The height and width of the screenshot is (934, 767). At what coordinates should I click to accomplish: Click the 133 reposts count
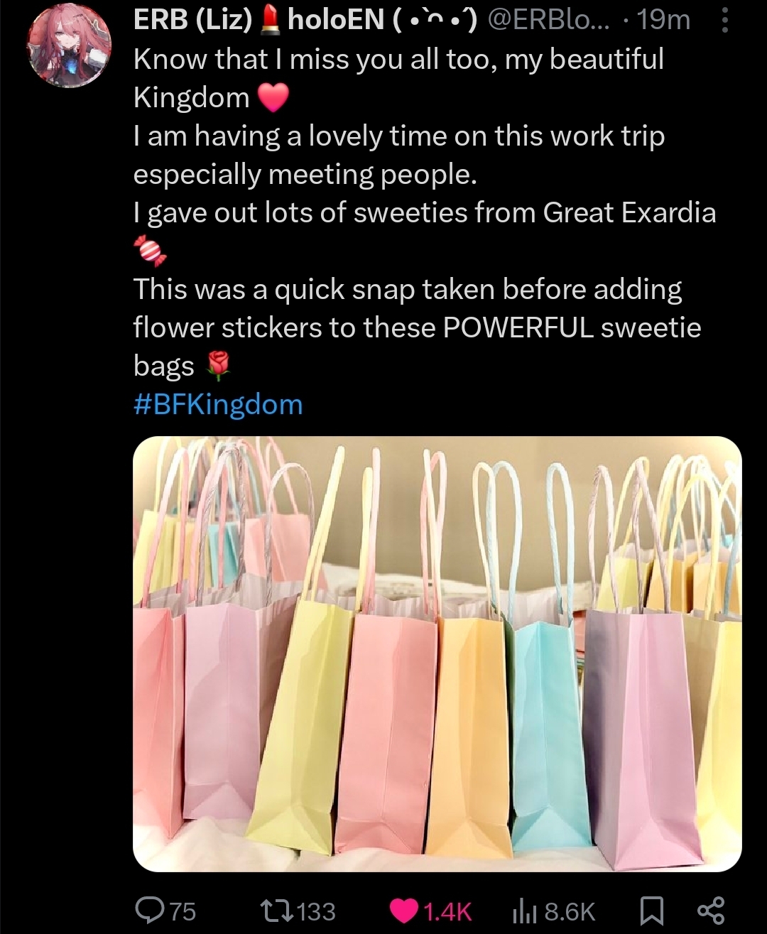point(315,911)
